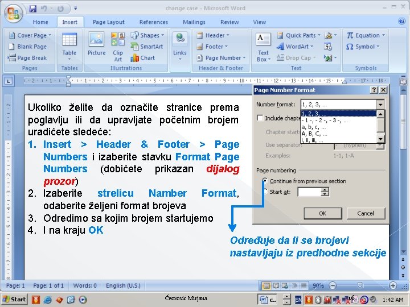Zoom out with the minus button
The height and width of the screenshot is (307, 410).
[333, 285]
